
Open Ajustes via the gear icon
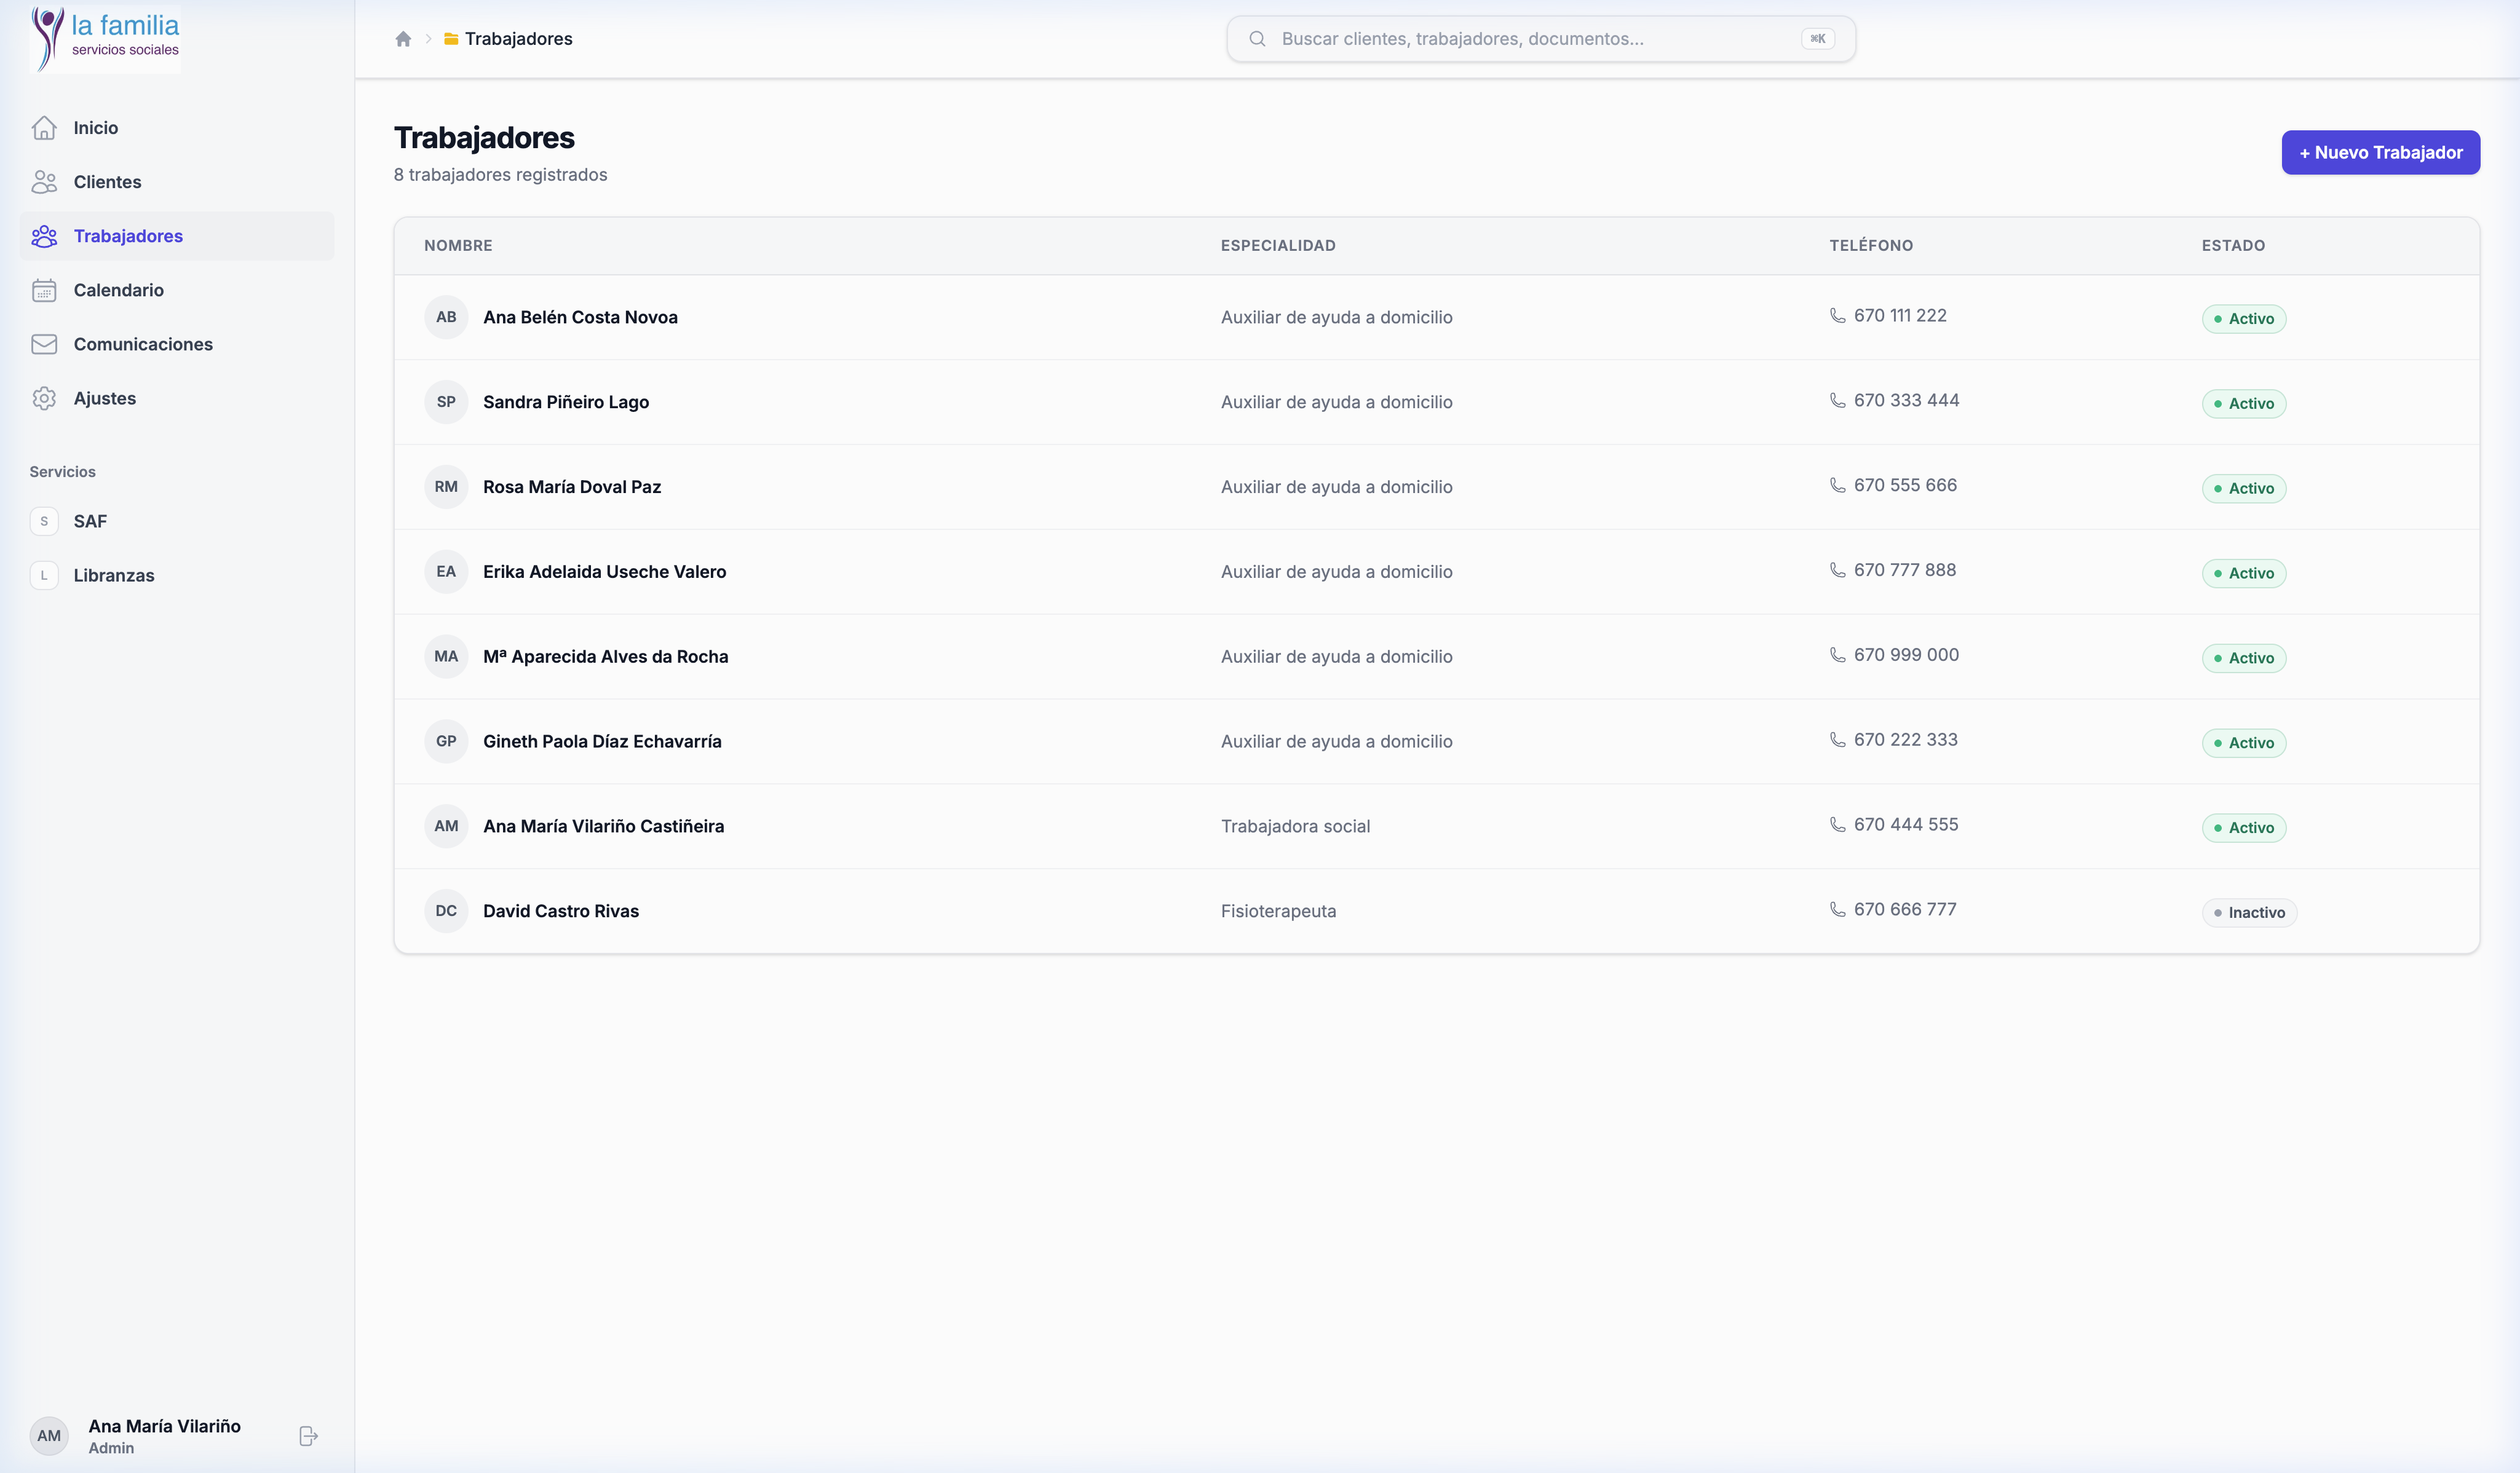click(x=44, y=398)
